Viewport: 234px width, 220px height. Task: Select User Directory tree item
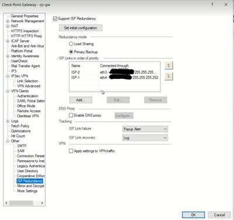tap(27, 171)
